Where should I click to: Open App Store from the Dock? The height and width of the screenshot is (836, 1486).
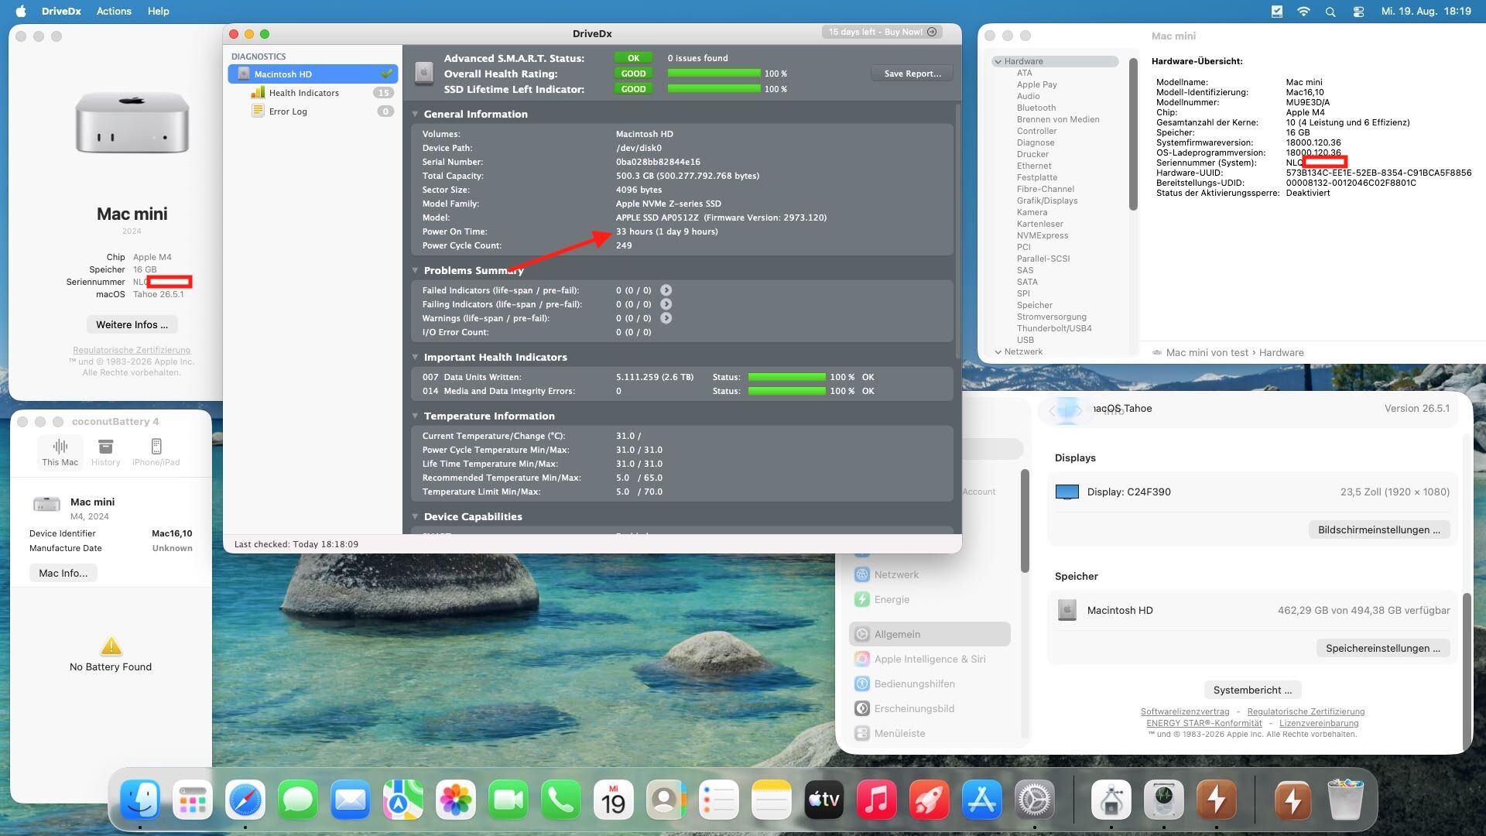point(982,800)
